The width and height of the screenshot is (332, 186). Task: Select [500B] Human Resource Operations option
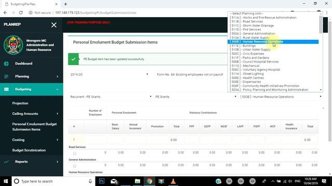click(273, 41)
